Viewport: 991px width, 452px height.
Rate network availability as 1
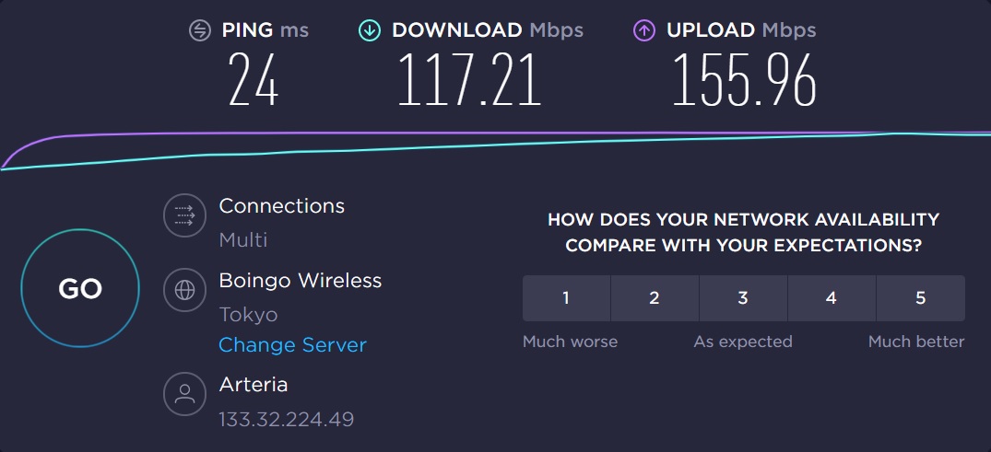566,298
